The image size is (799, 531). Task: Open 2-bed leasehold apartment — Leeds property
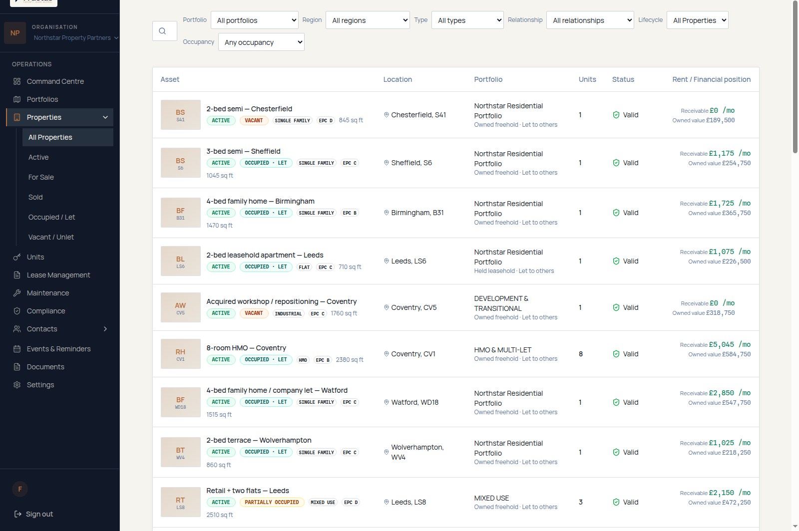[x=265, y=255]
